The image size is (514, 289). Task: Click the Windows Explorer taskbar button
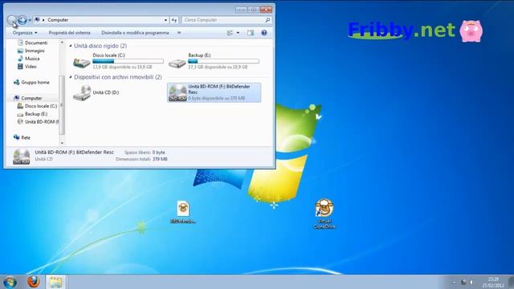tap(55, 282)
